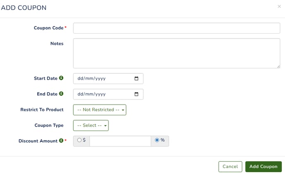This screenshot has height=175, width=285.
Task: Click the percent sign label
Action: pos(163,140)
